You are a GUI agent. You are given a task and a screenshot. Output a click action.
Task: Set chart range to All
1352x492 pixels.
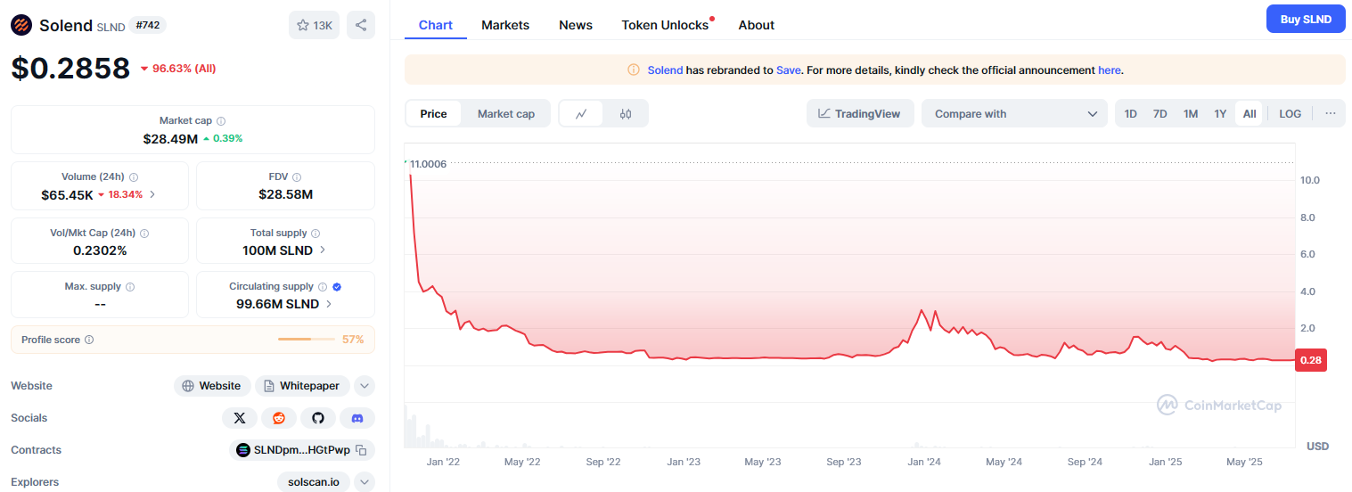(x=1250, y=114)
